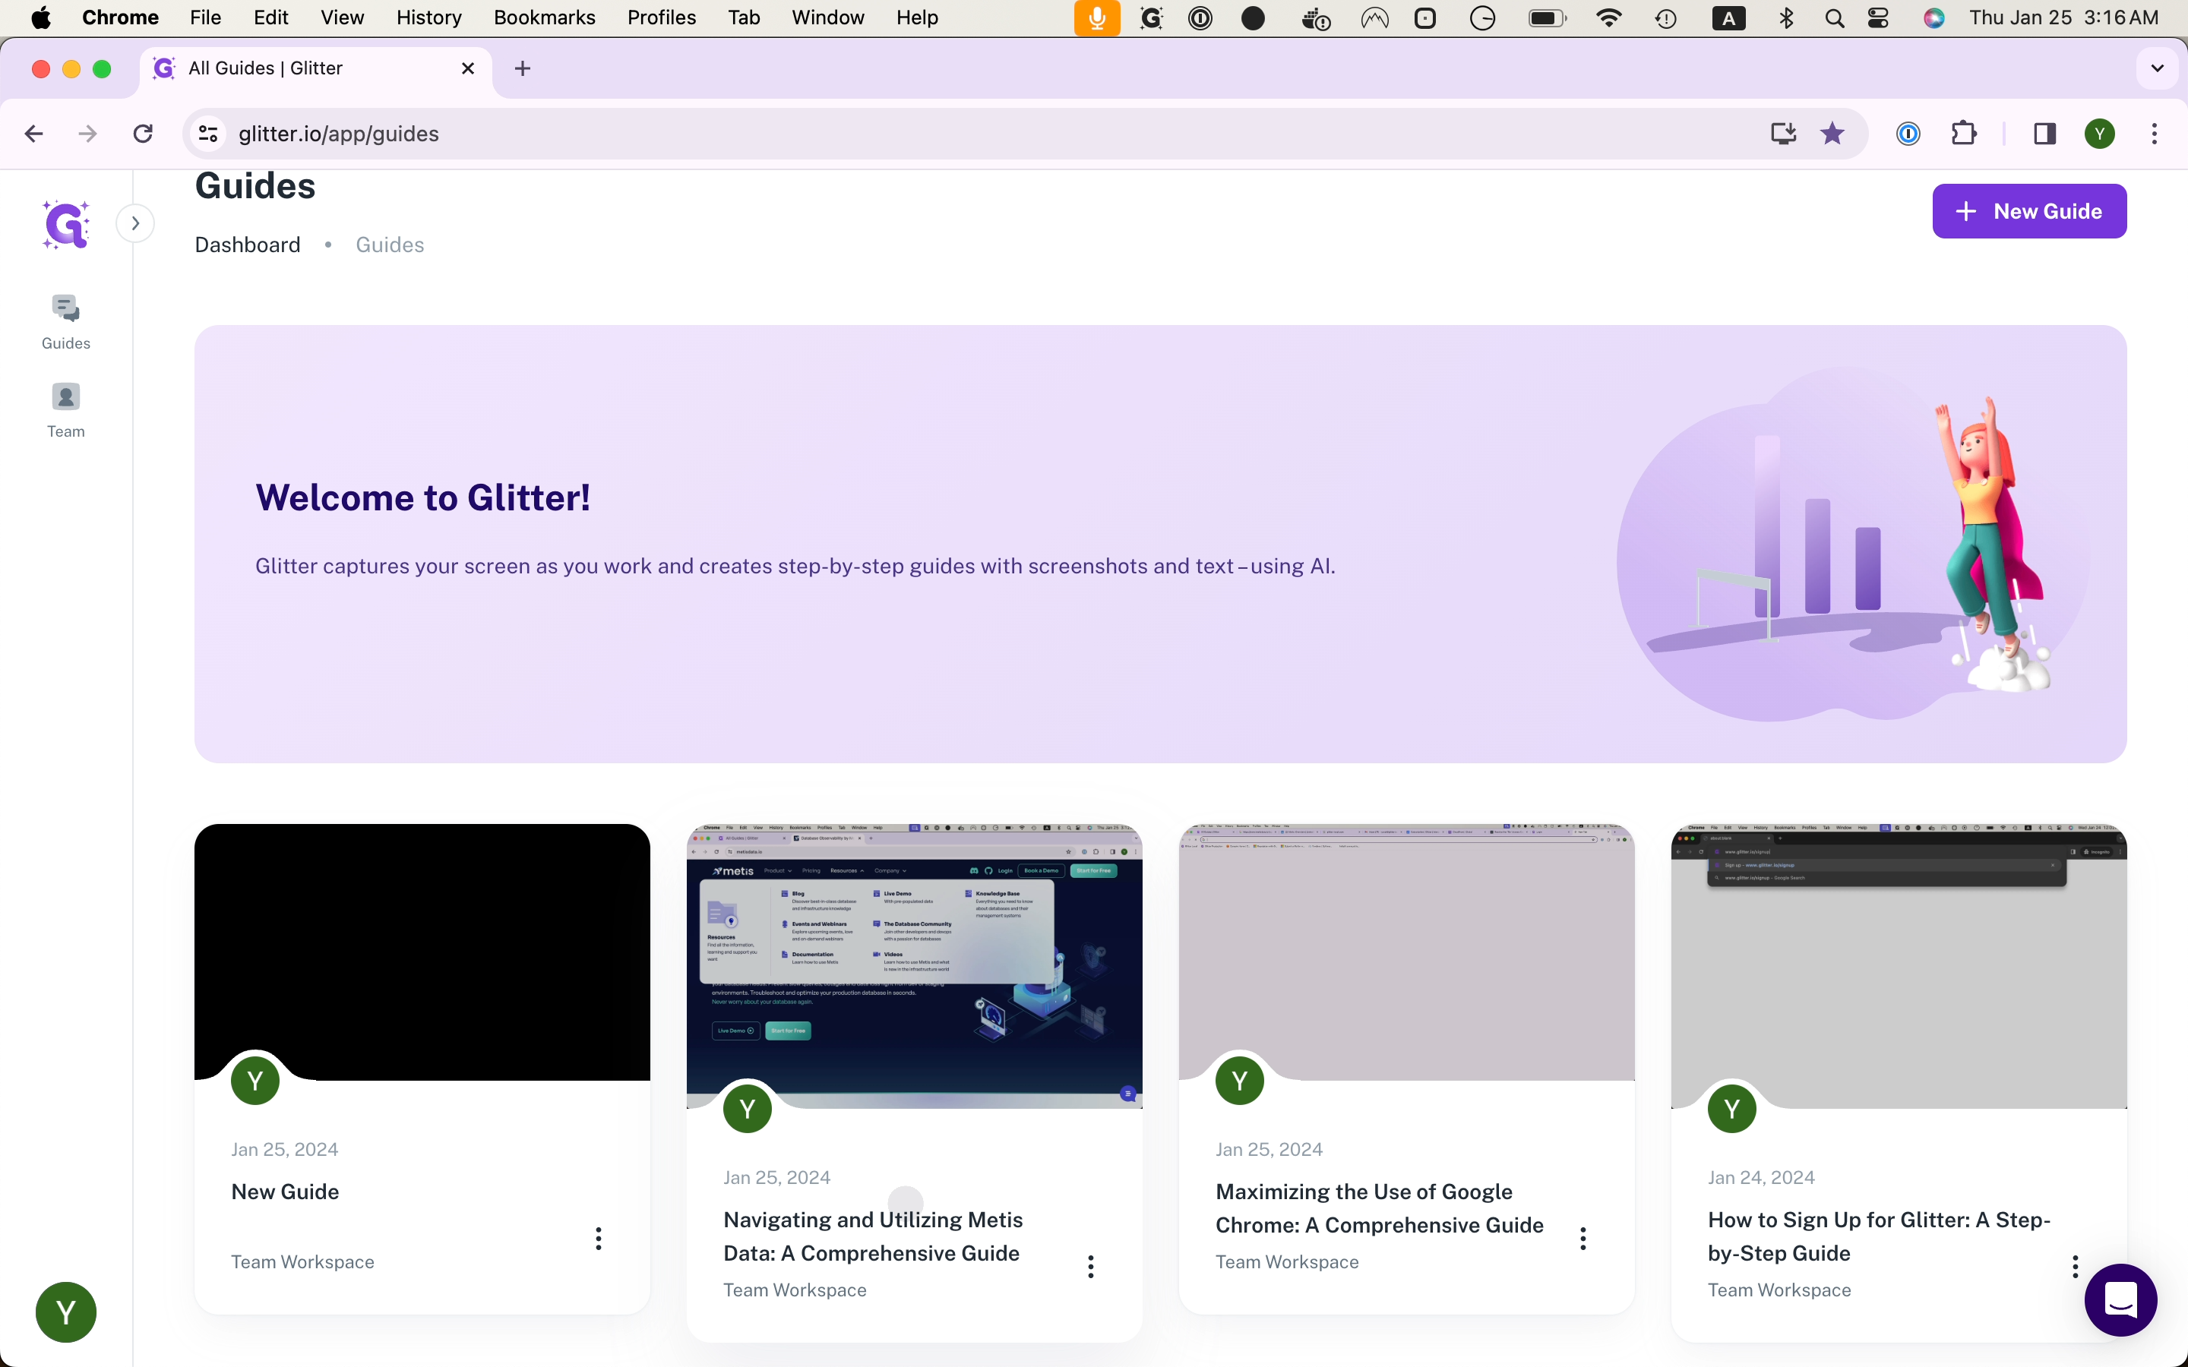Open the chat support widget
The height and width of the screenshot is (1367, 2188).
click(2120, 1300)
